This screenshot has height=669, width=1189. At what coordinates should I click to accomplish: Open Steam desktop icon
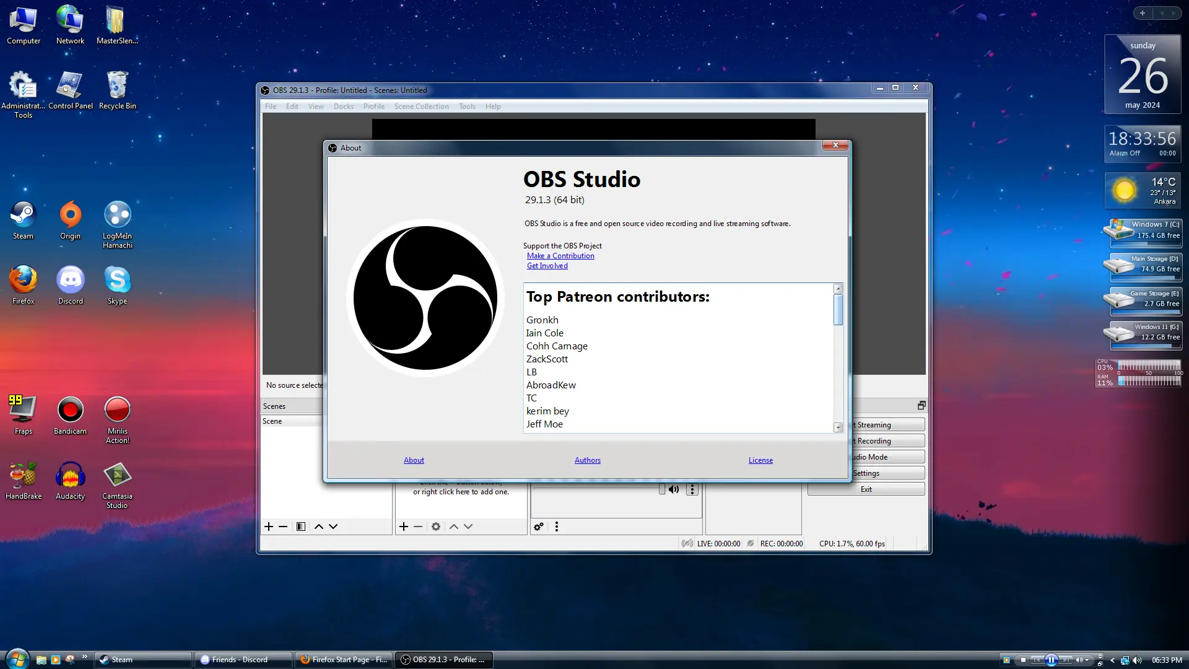pos(23,221)
